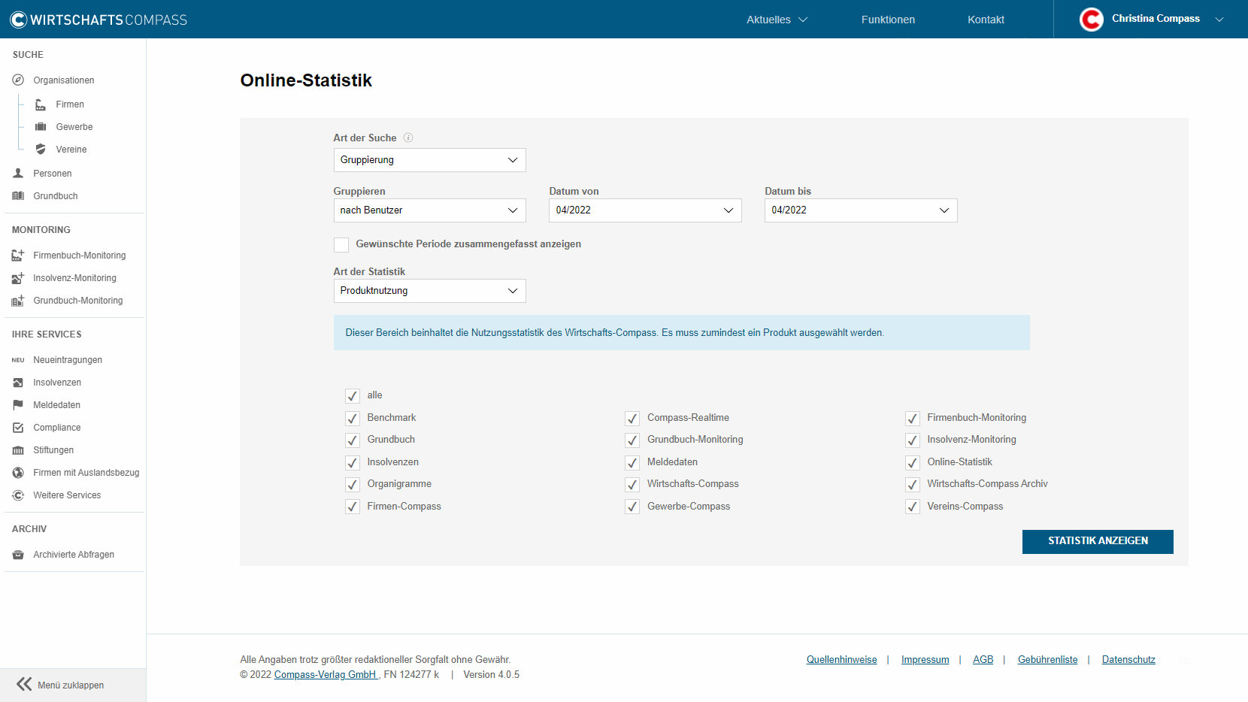Screen dimensions: 1248x702
Task: Toggle the 'alle' products checkbox
Action: click(352, 395)
